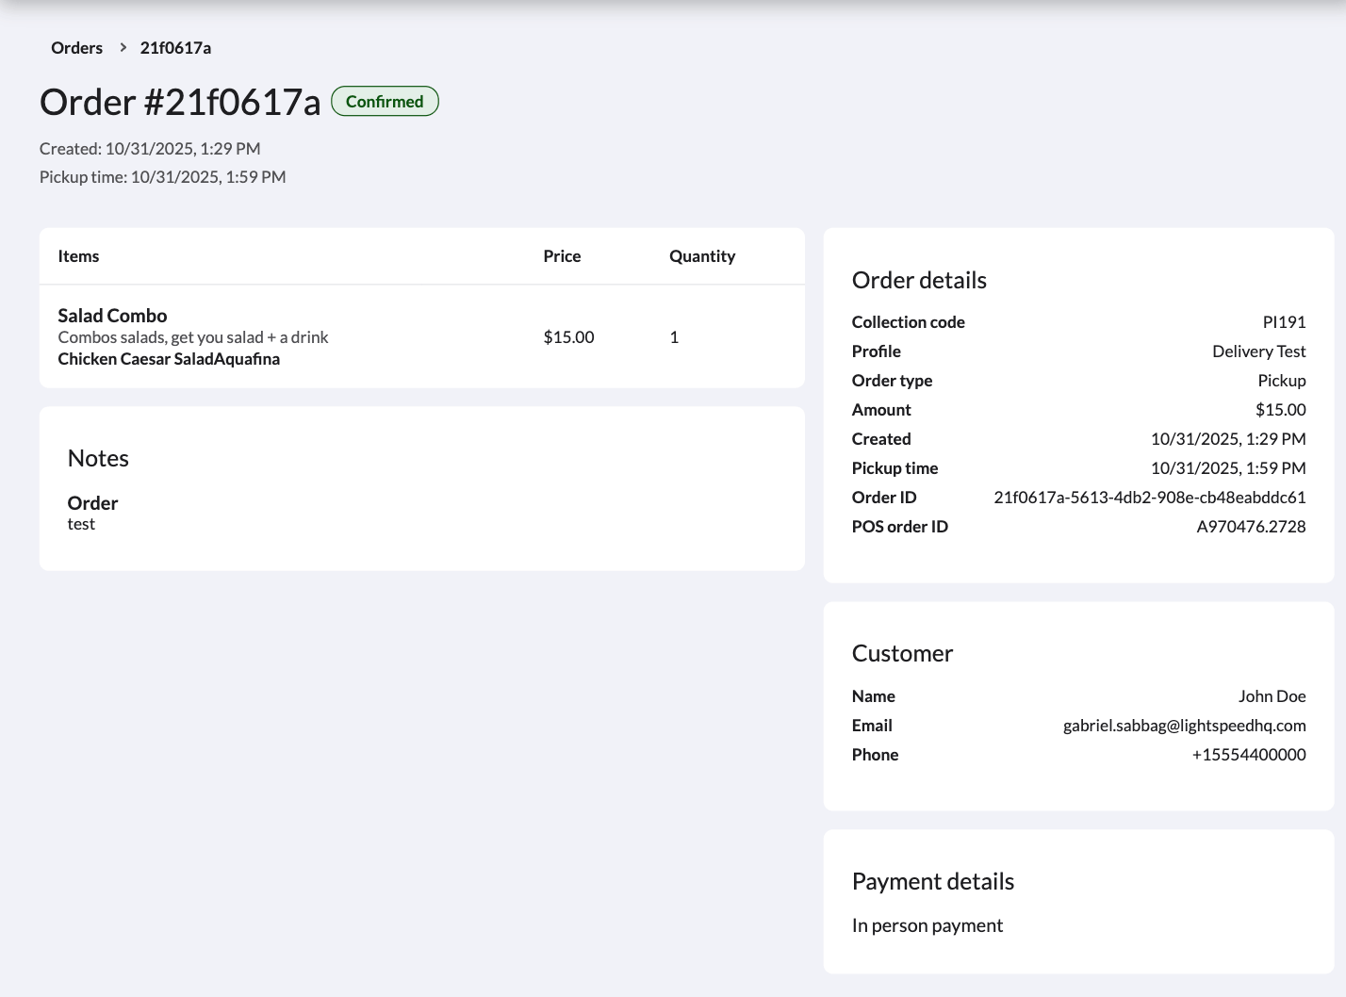Click the Quantity column header
This screenshot has height=997, width=1346.
click(x=701, y=255)
